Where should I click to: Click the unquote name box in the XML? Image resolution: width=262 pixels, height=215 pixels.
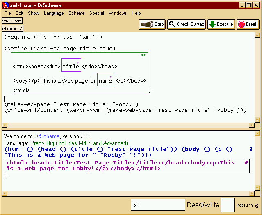pos(105,79)
